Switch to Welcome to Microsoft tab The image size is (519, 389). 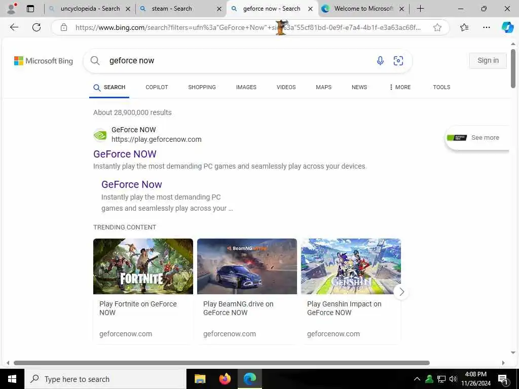(x=364, y=9)
